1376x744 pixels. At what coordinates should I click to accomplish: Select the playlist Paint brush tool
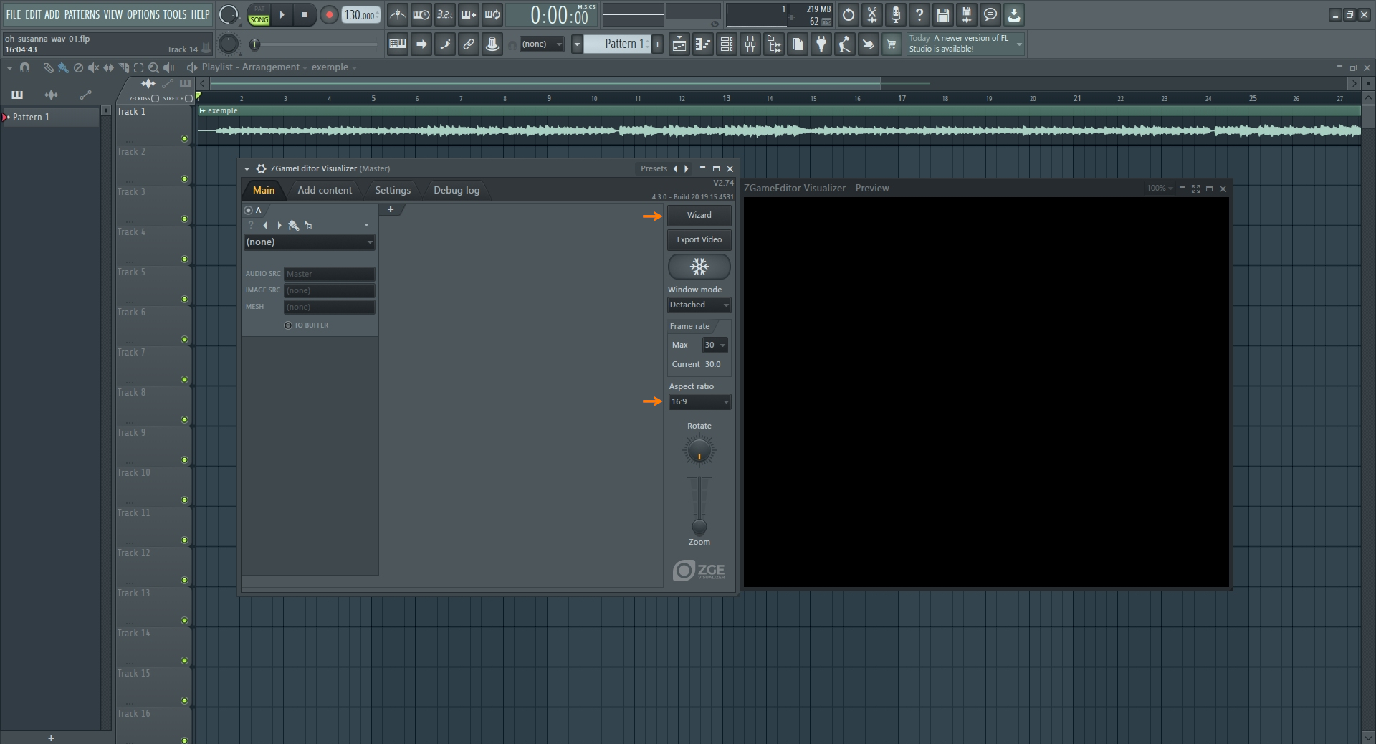(x=63, y=67)
